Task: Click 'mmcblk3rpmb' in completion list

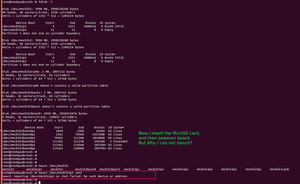Action: [279, 169]
